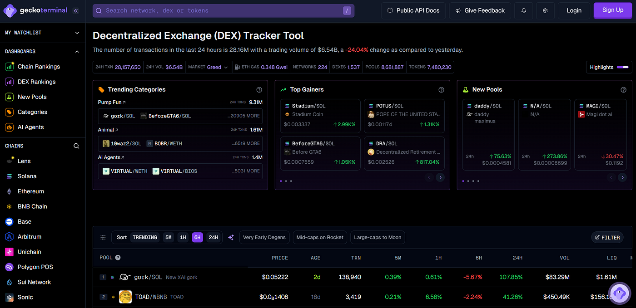This screenshot has height=308, width=636.
Task: Apply Very Early Degens preset
Action: click(x=264, y=237)
